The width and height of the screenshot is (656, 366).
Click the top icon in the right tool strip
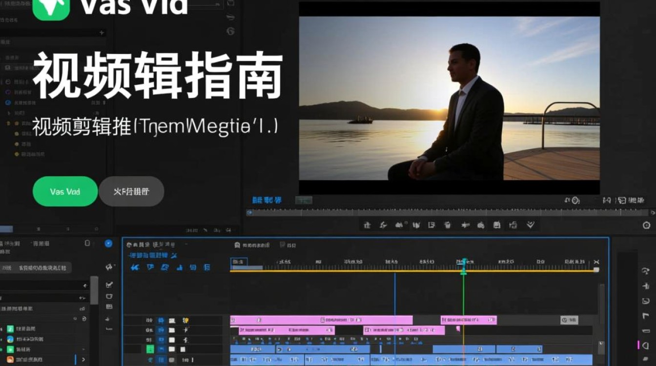coord(646,272)
